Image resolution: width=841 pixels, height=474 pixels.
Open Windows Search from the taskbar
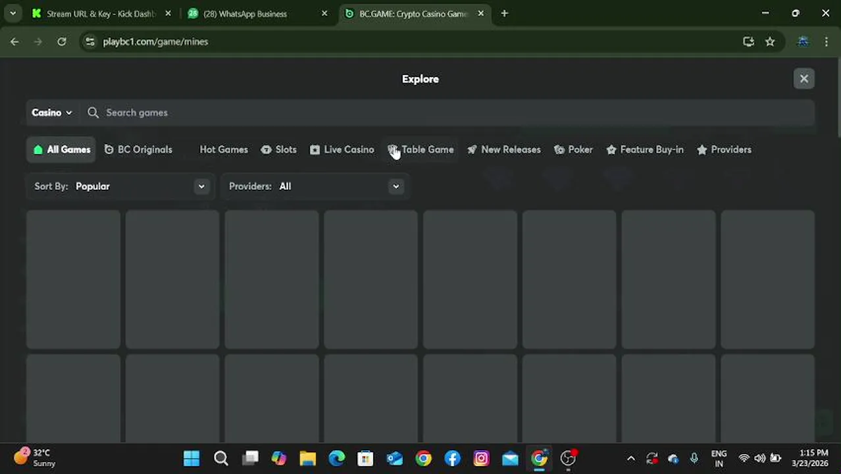[221, 458]
